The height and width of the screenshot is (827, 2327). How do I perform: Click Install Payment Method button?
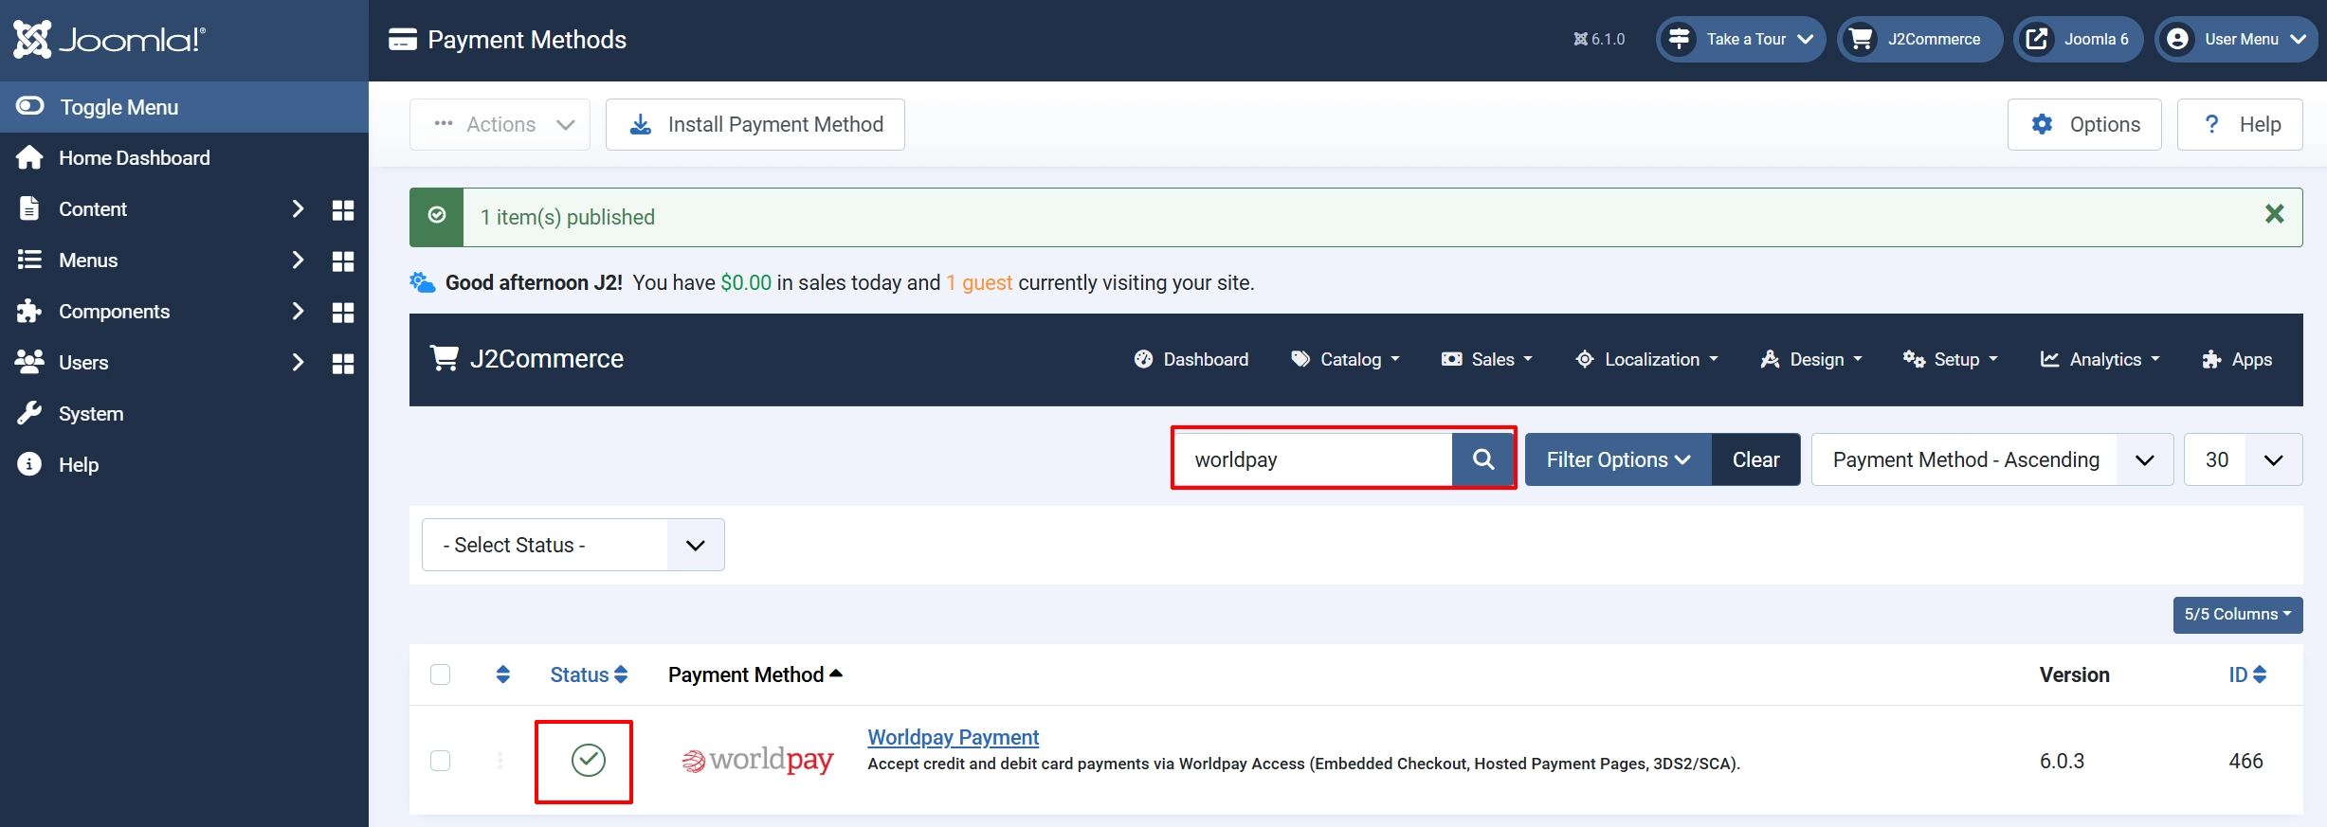pyautogui.click(x=754, y=124)
